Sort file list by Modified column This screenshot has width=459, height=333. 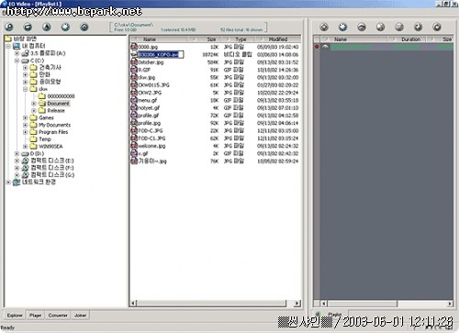click(x=277, y=39)
